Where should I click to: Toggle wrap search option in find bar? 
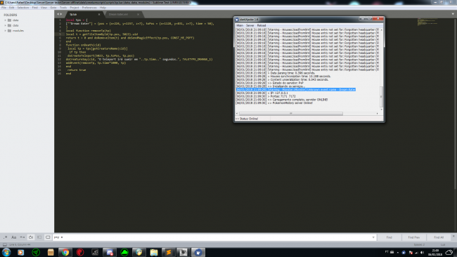[31, 237]
